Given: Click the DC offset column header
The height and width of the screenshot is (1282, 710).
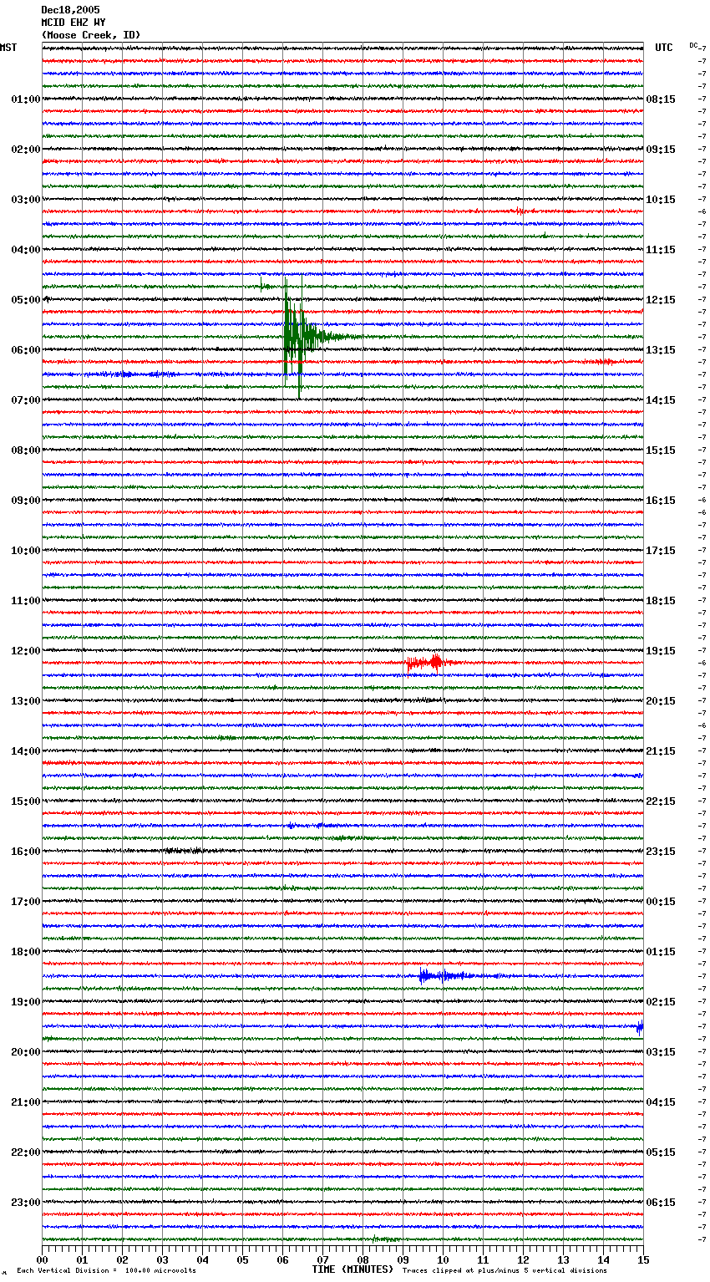Looking at the screenshot, I should coord(693,45).
